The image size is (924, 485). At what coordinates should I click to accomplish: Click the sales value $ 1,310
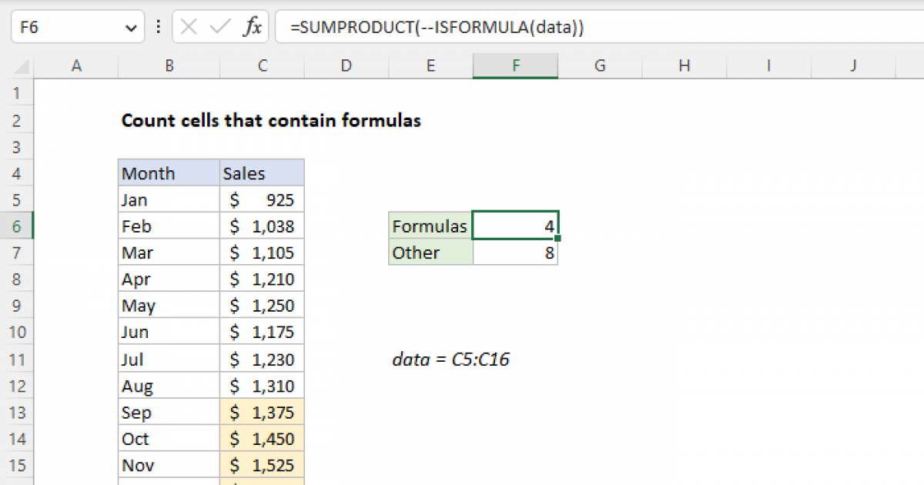point(263,386)
